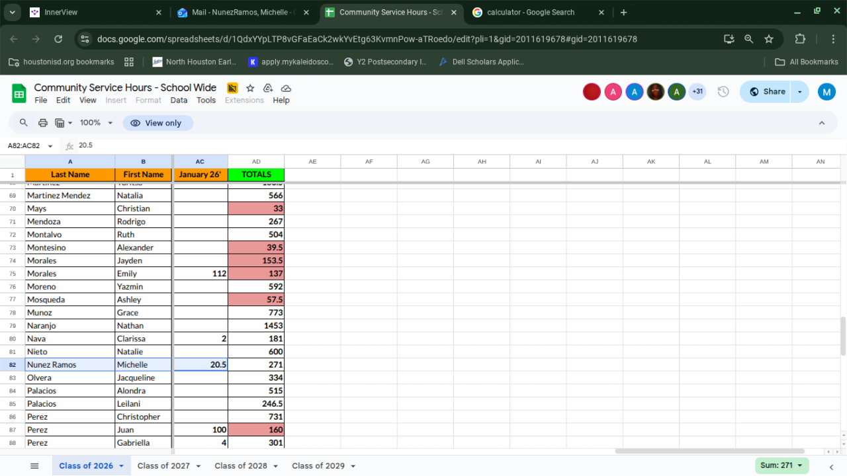This screenshot has width=847, height=476.
Task: Click the Print icon in toolbar
Action: coord(43,123)
